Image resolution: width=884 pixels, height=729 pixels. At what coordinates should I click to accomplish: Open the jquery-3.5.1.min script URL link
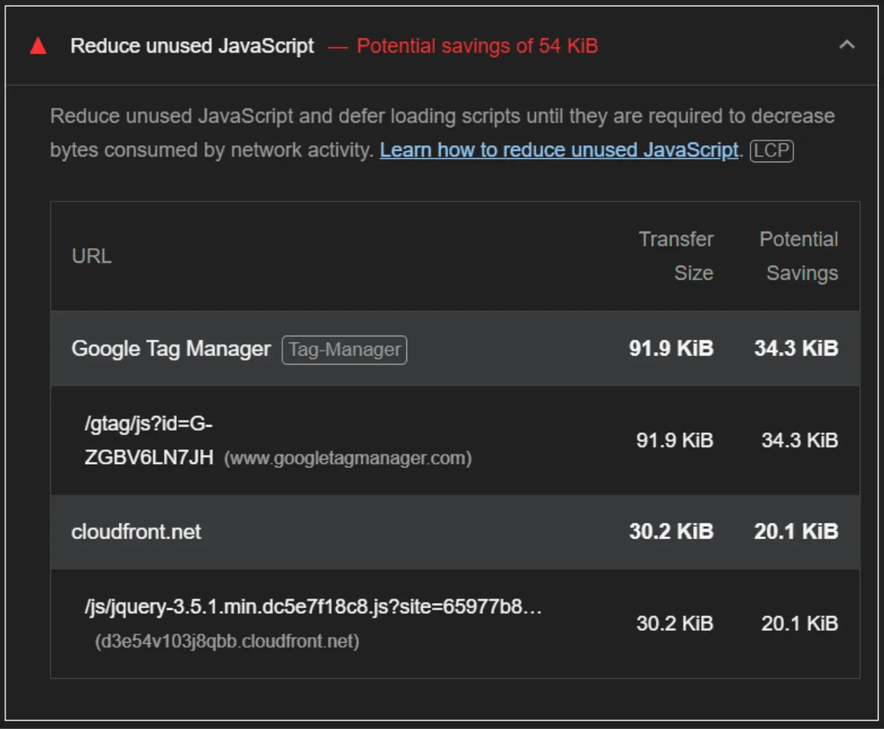click(313, 607)
